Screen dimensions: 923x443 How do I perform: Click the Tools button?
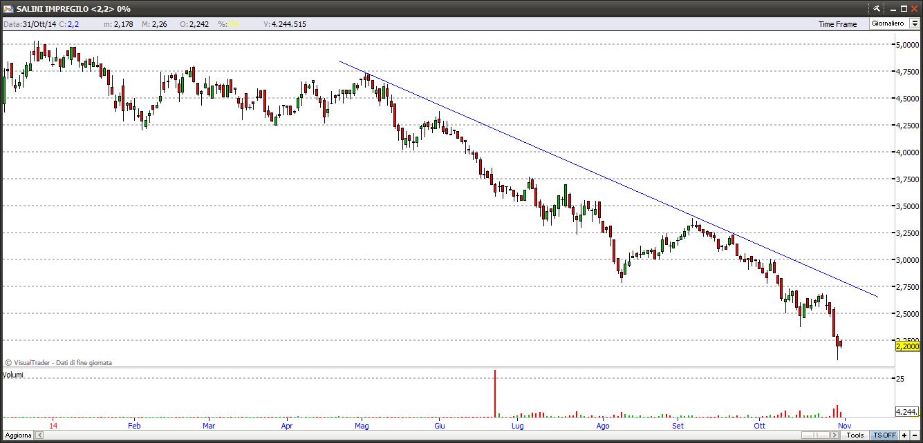[x=855, y=435]
